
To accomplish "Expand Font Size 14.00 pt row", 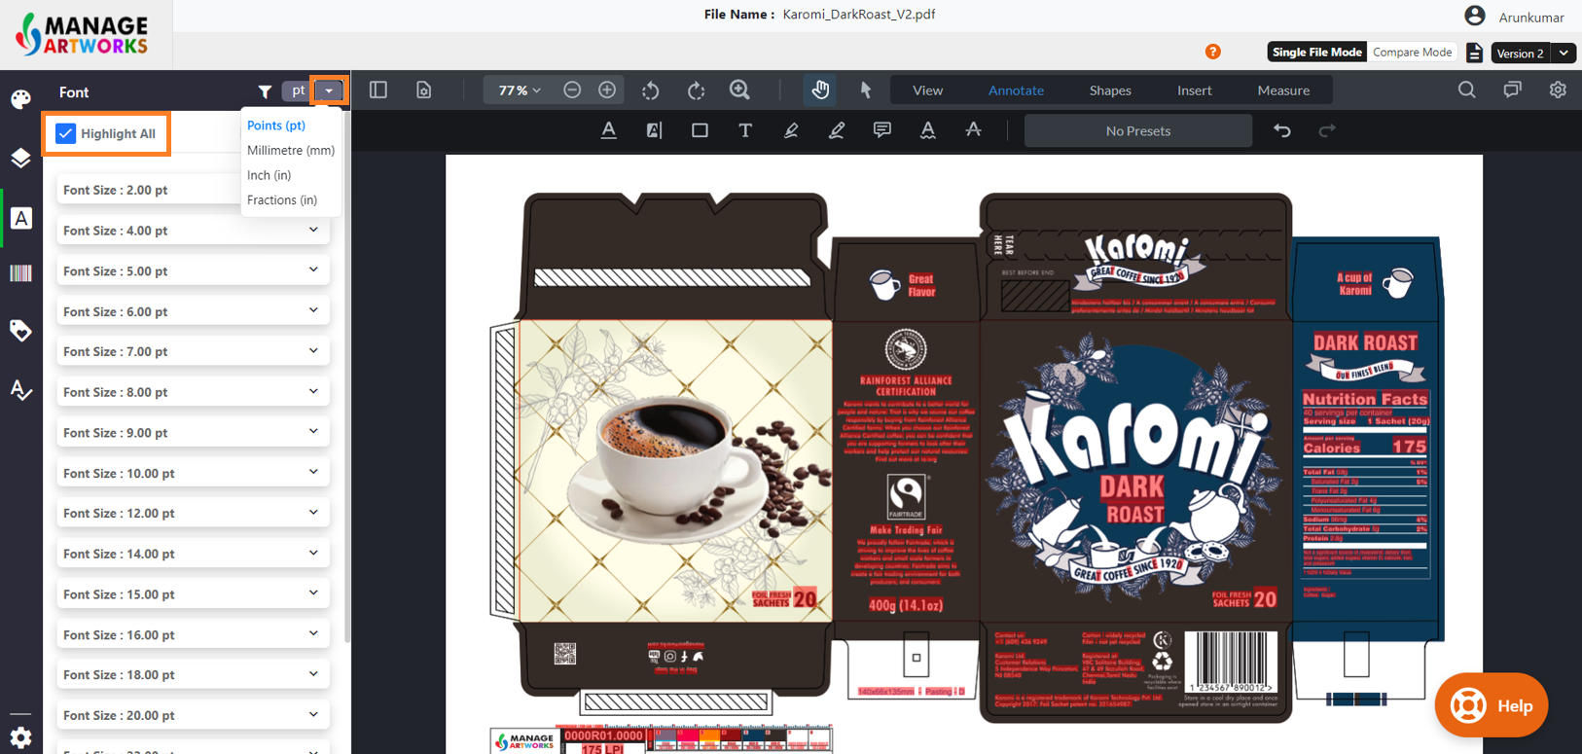I will 193,554.
